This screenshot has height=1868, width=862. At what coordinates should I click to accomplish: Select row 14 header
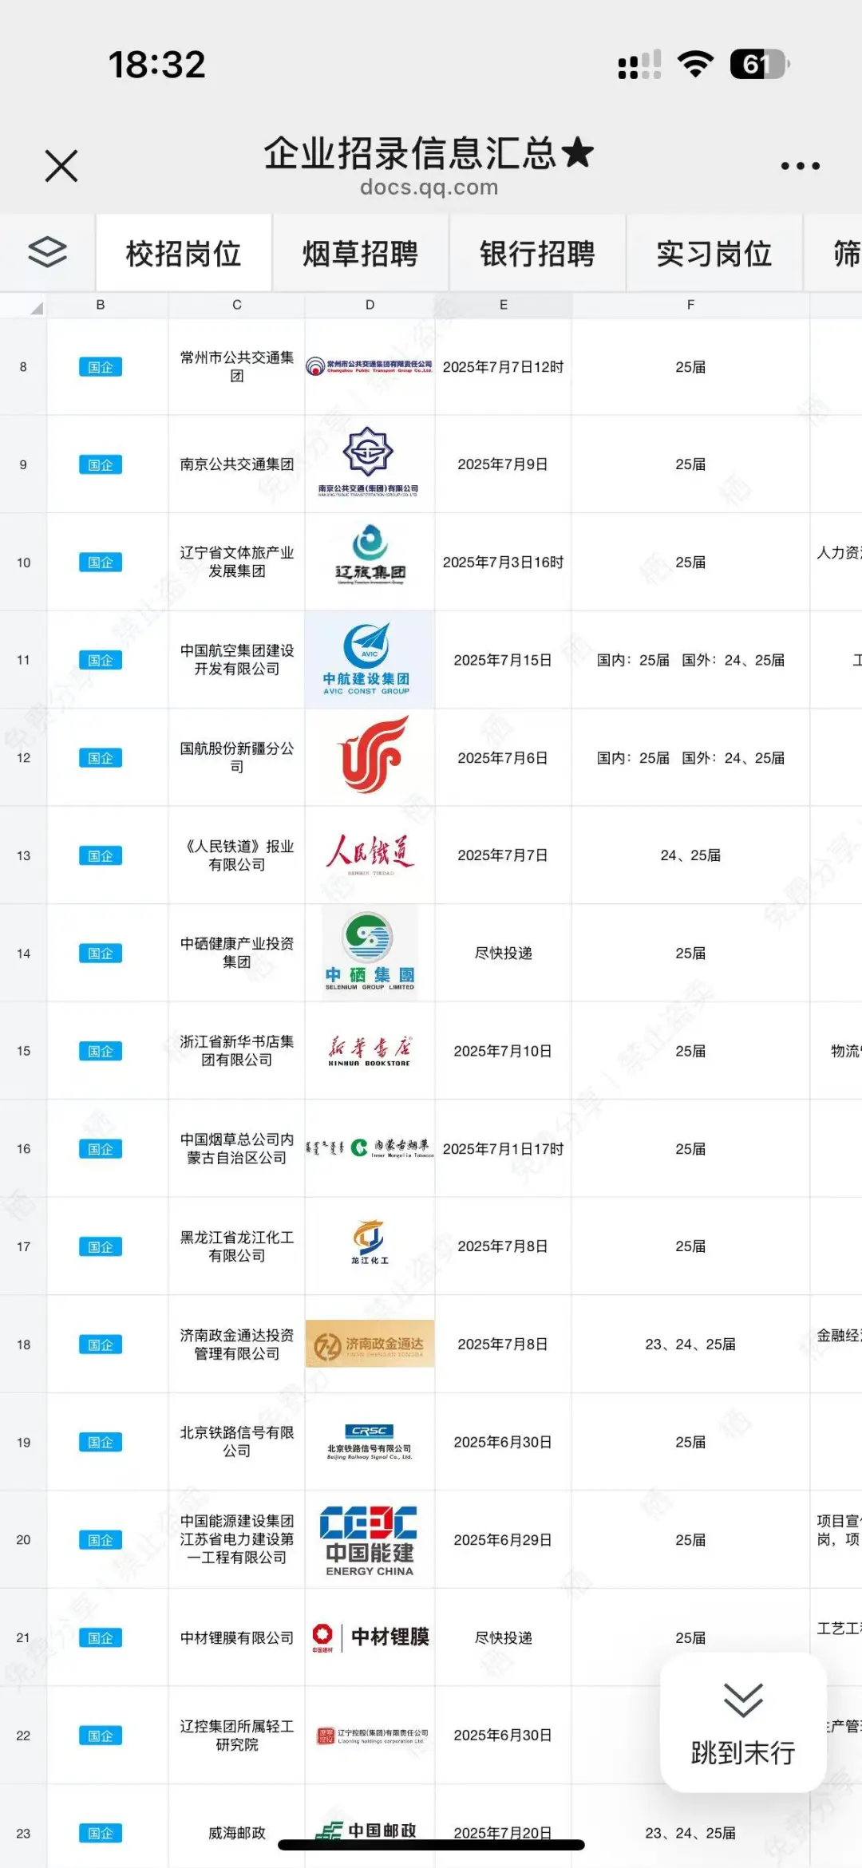pyautogui.click(x=23, y=954)
